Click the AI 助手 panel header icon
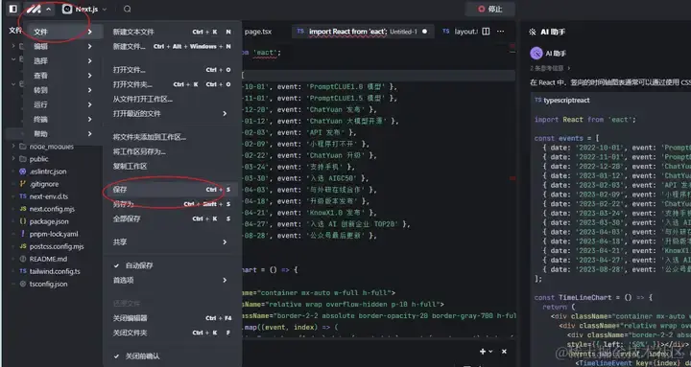The height and width of the screenshot is (367, 691). pos(533,32)
